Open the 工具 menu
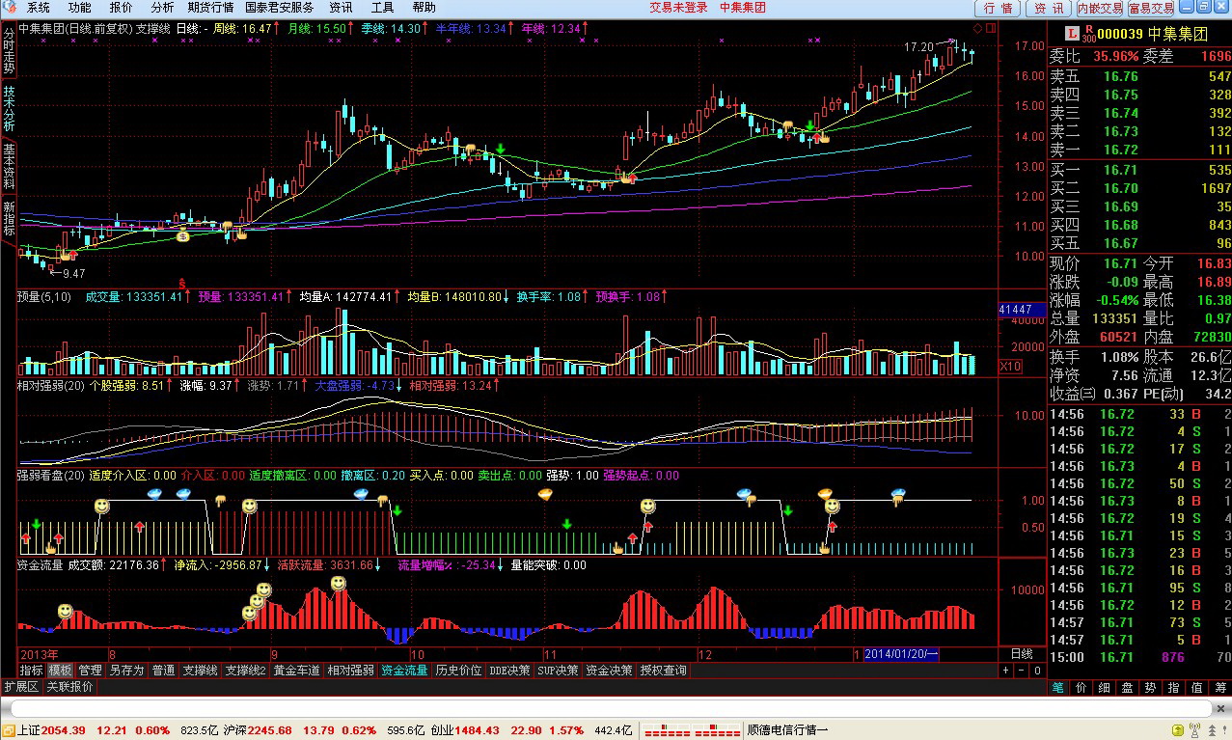The width and height of the screenshot is (1232, 740). point(382,8)
